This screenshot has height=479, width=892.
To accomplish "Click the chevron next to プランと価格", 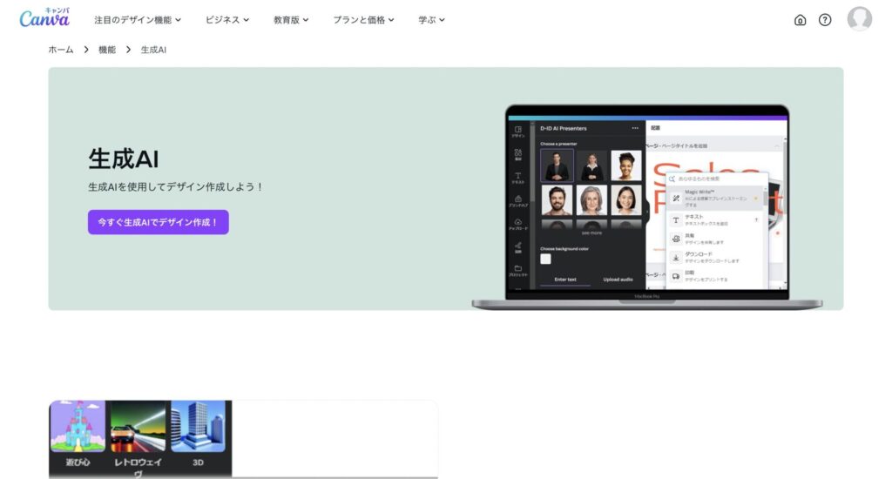I will (391, 20).
